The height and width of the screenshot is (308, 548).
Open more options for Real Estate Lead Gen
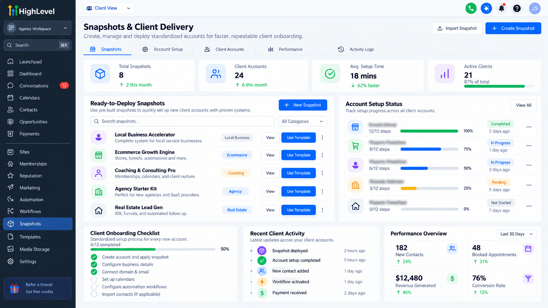point(322,210)
